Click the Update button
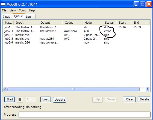 click(60, 100)
